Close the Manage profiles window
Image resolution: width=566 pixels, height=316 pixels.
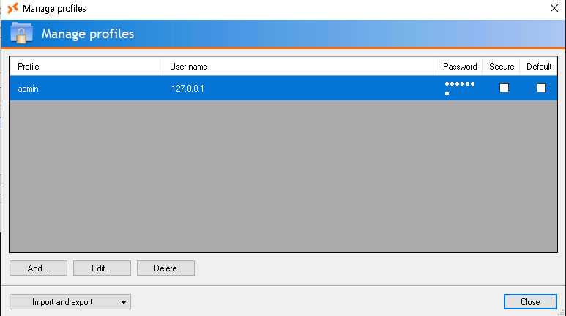coord(554,8)
